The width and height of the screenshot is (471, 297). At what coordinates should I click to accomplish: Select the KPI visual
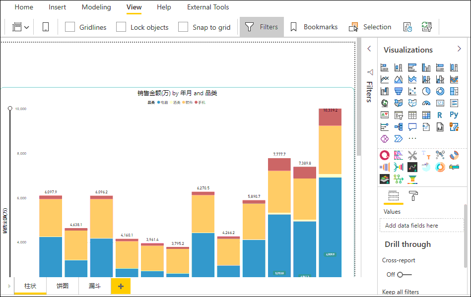[385, 115]
